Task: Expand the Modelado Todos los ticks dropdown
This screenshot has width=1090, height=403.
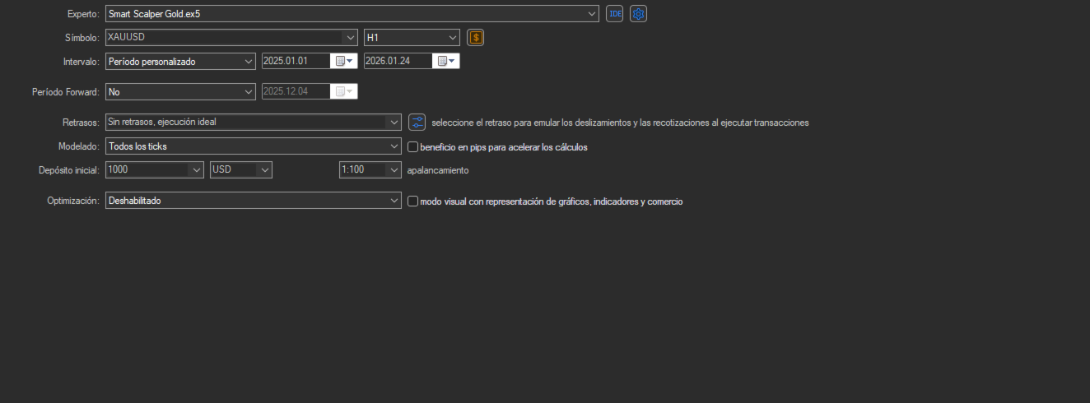Action: 394,146
